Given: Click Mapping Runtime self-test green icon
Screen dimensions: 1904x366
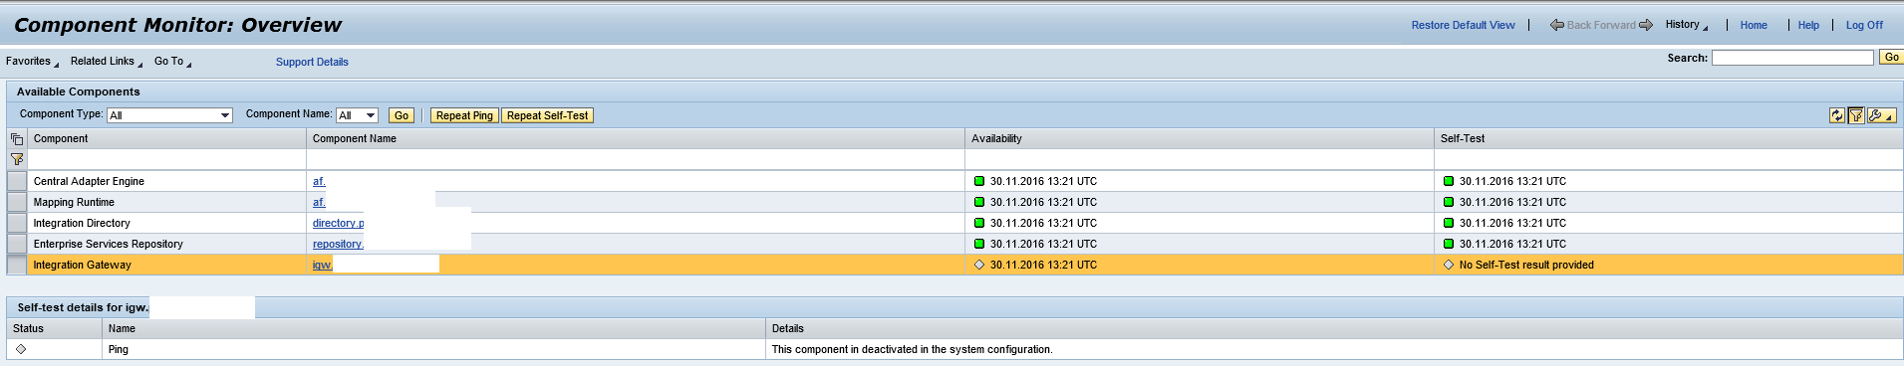Looking at the screenshot, I should coord(1449,202).
